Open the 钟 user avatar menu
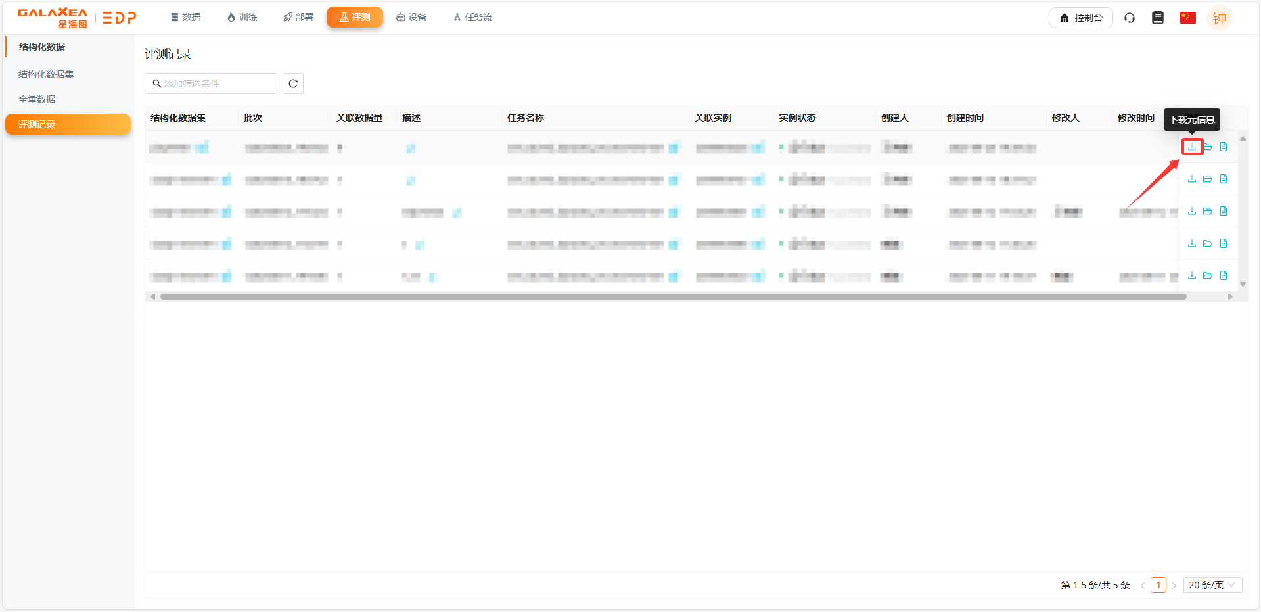Screen dimensions: 1261x612 [1219, 18]
